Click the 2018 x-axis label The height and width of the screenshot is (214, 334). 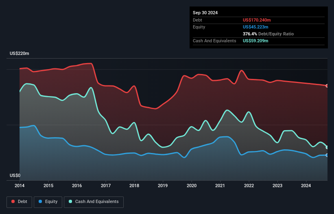134,186
